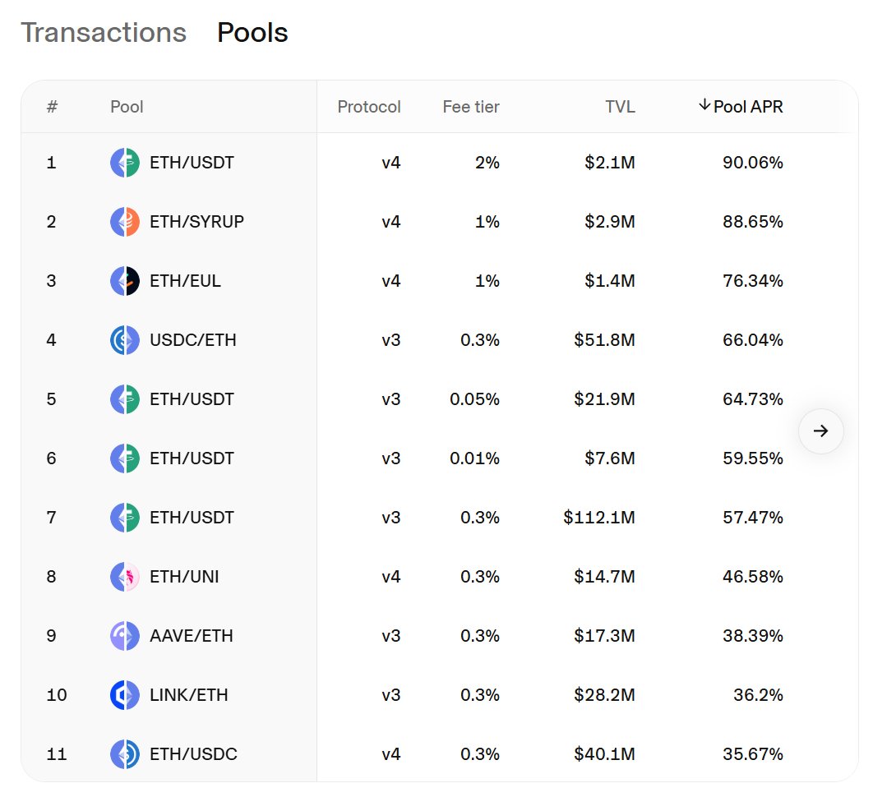Screen dimensions: 873x797
Task: Click the token icon in row 5
Action: point(125,399)
